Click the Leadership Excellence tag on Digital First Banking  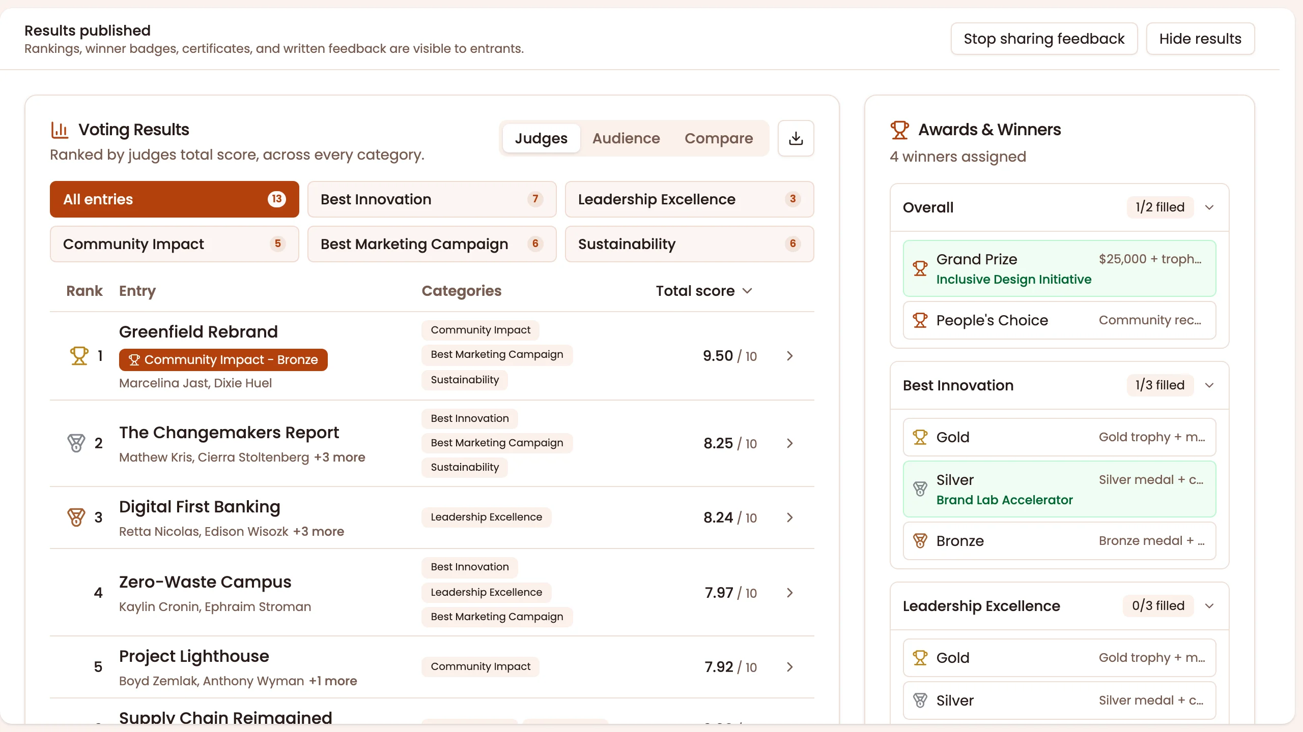(486, 517)
